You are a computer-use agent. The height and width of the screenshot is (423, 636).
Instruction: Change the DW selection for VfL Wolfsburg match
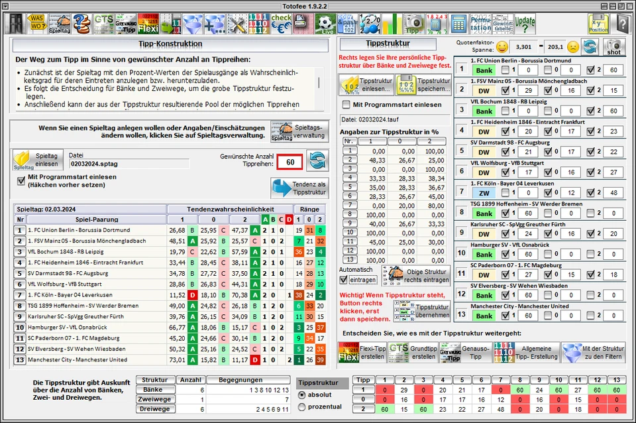(483, 173)
